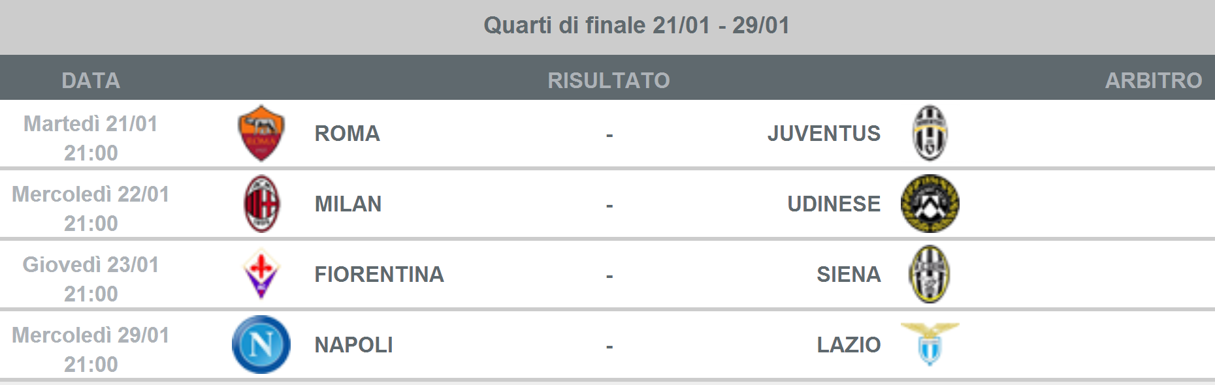
Task: Click the Milan team crest
Action: click(x=261, y=204)
